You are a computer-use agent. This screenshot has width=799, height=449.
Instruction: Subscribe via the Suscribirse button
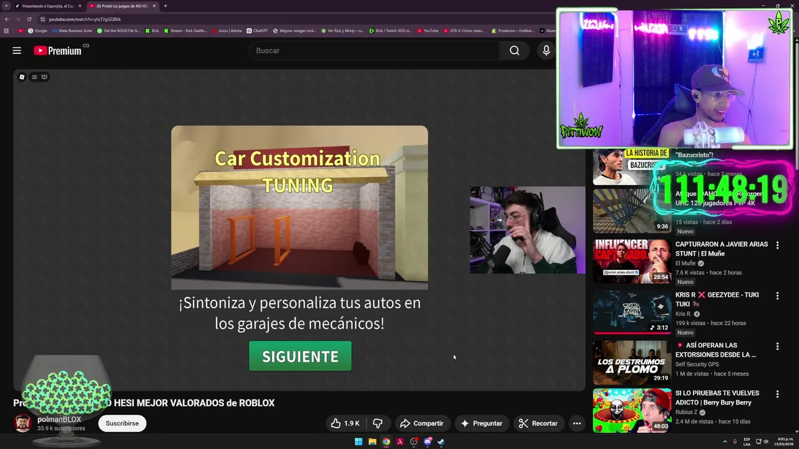122,423
